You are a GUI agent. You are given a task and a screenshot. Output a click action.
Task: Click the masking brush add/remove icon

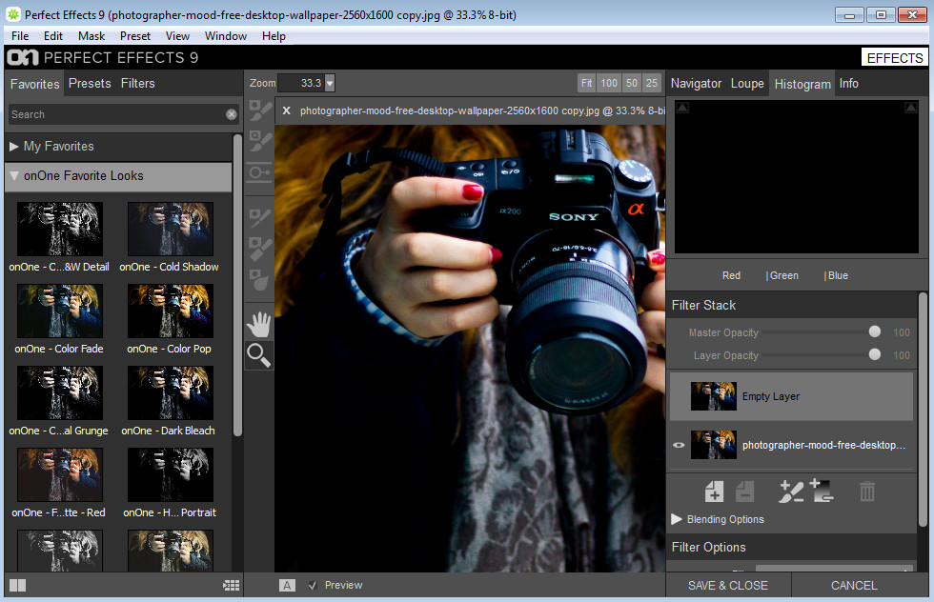point(791,492)
